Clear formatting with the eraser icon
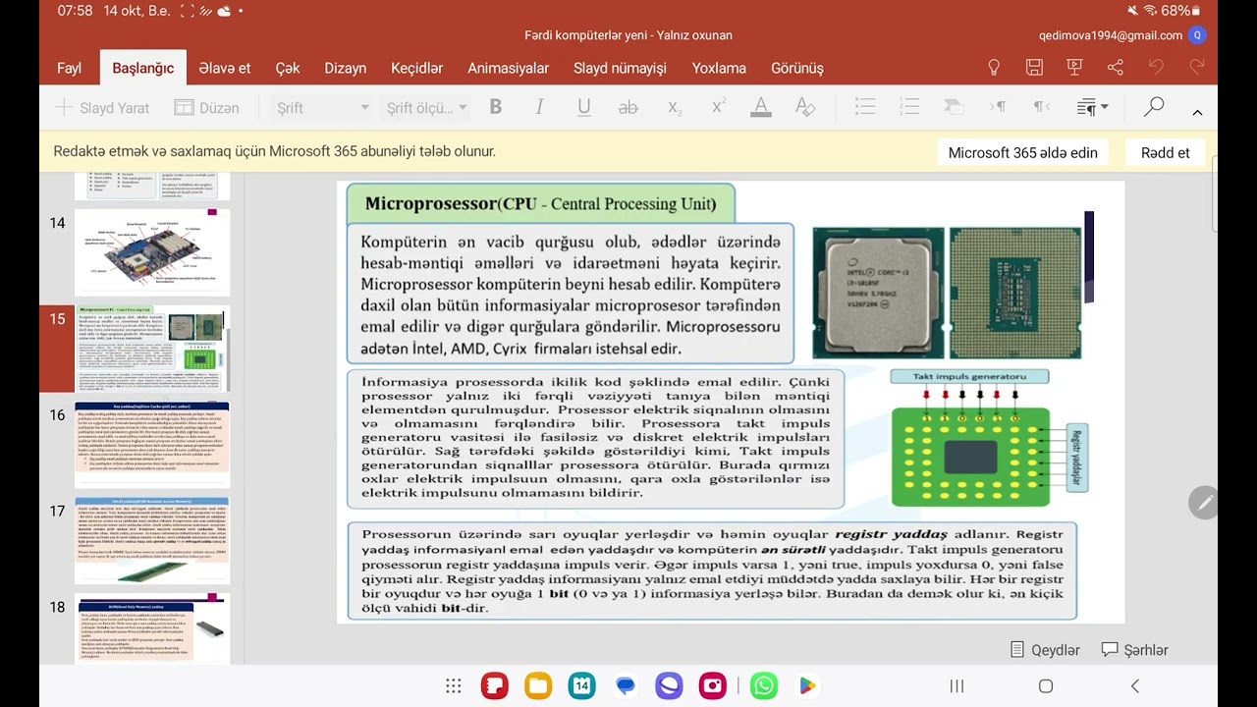 tap(805, 107)
